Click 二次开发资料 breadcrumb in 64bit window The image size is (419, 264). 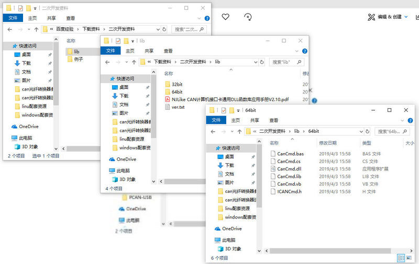(x=272, y=131)
